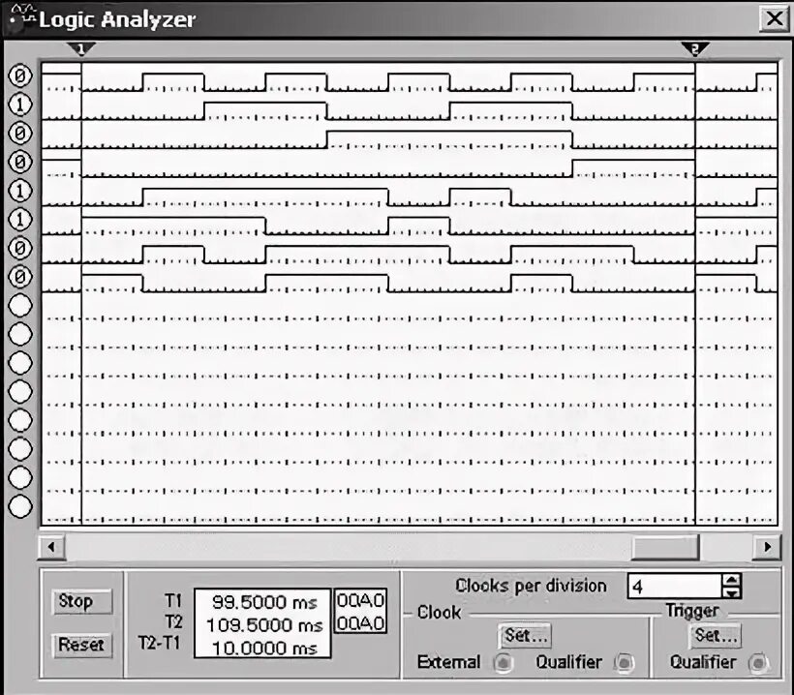Select cursor 2 marker triangle

[695, 49]
